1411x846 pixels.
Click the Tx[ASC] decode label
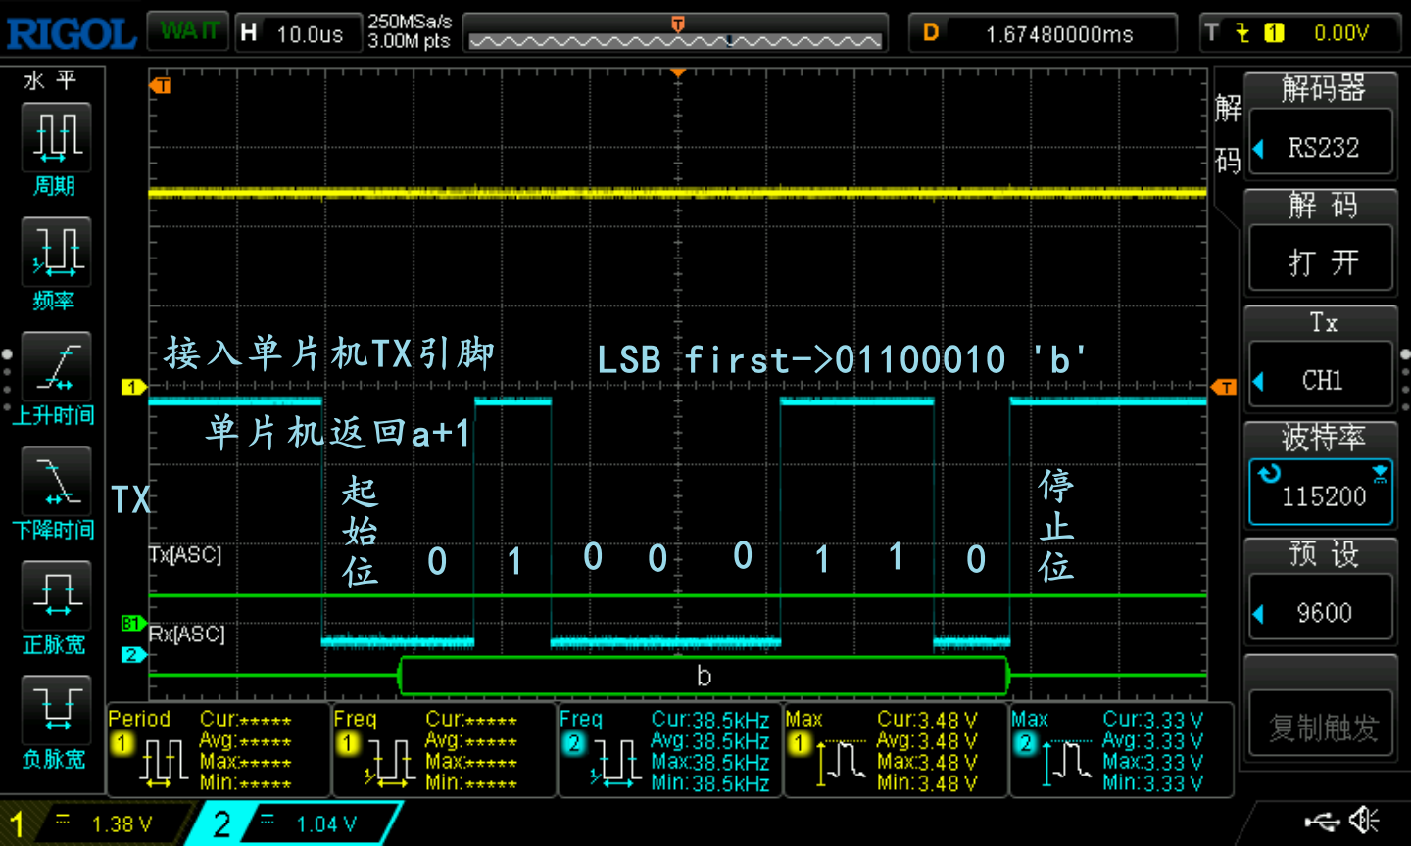186,555
